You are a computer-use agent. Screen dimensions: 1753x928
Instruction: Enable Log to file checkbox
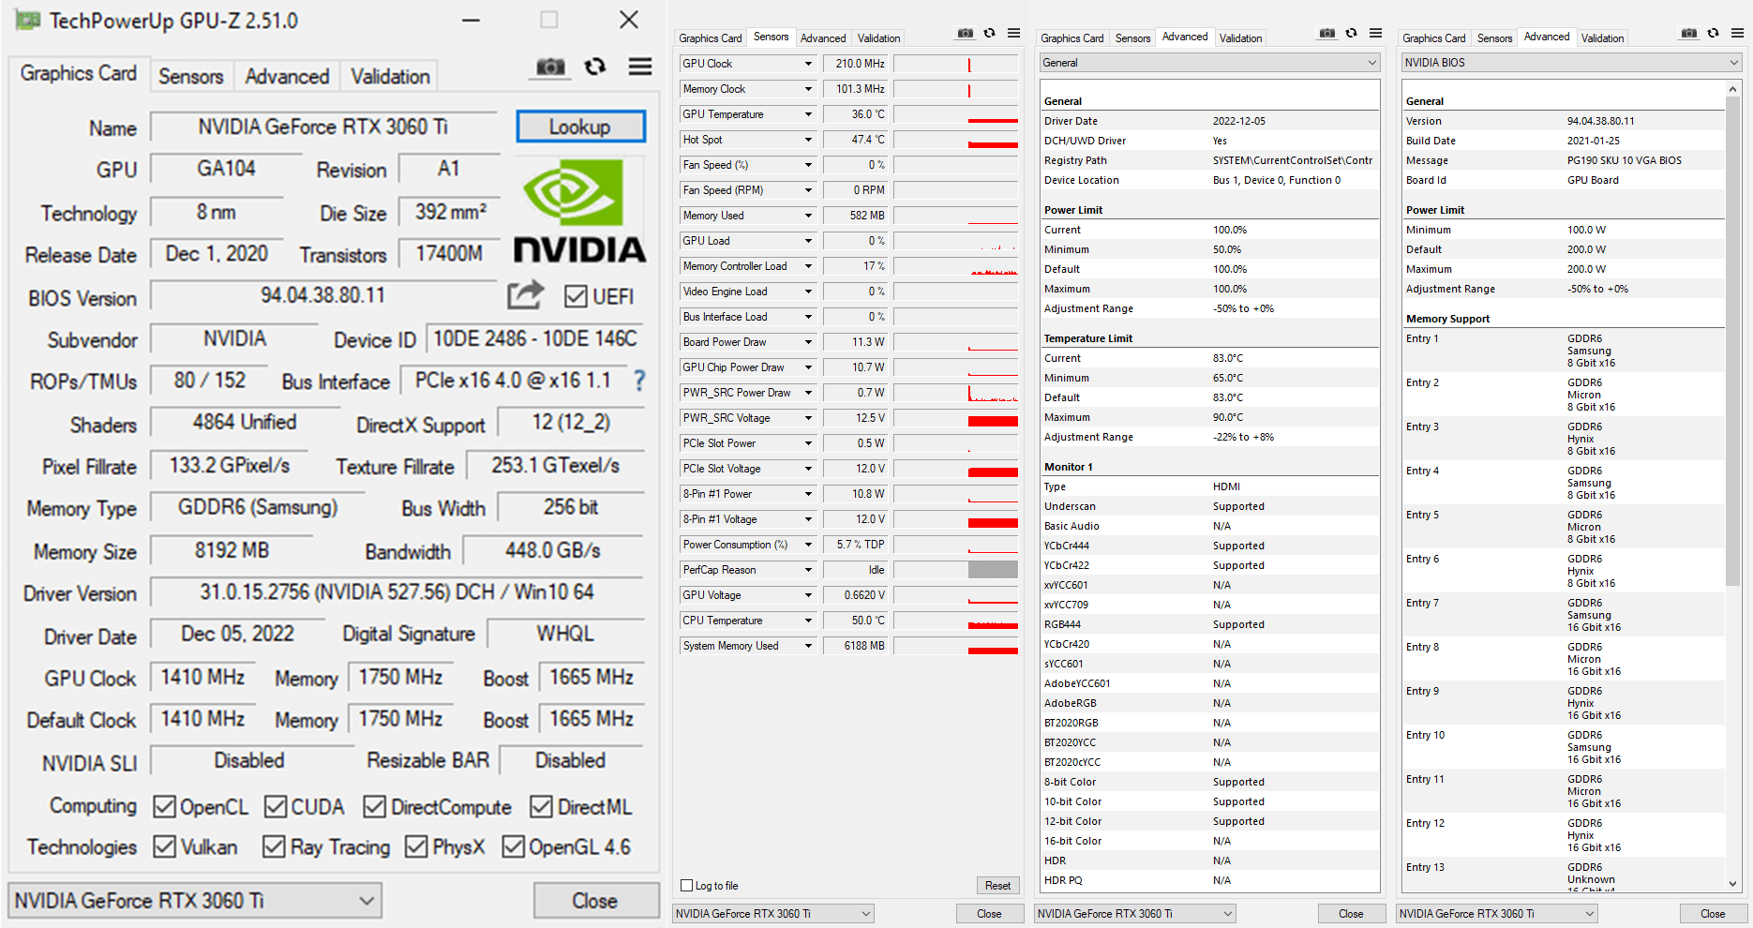tap(687, 886)
